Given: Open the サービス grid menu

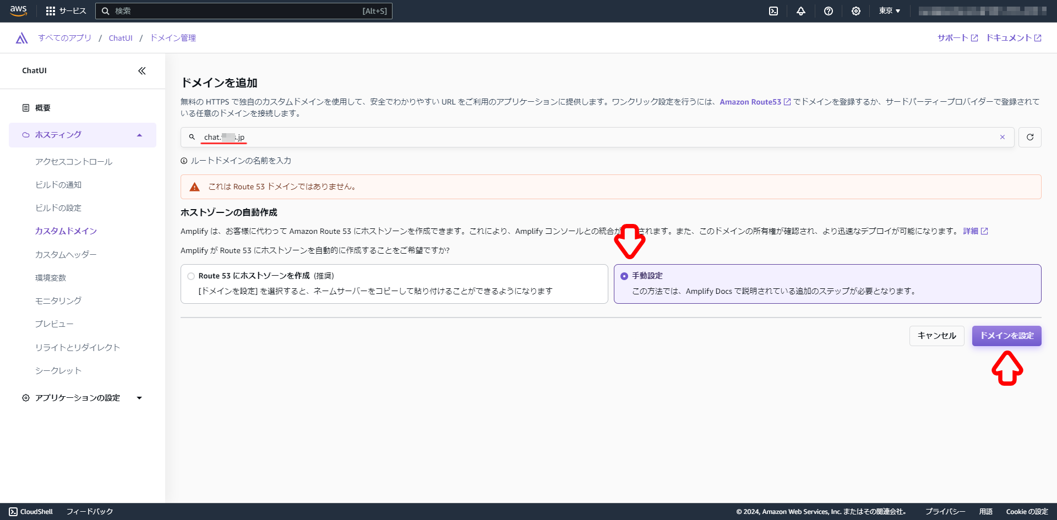Looking at the screenshot, I should tap(66, 11).
